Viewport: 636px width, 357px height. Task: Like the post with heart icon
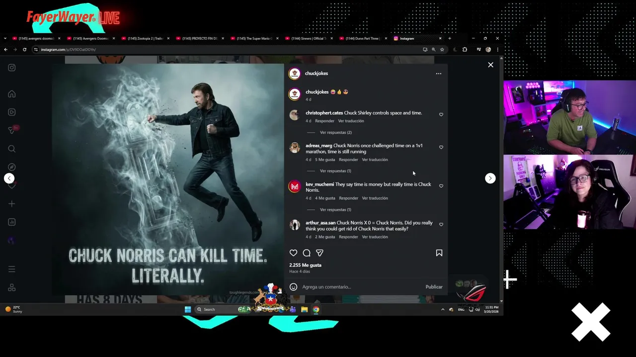293,253
